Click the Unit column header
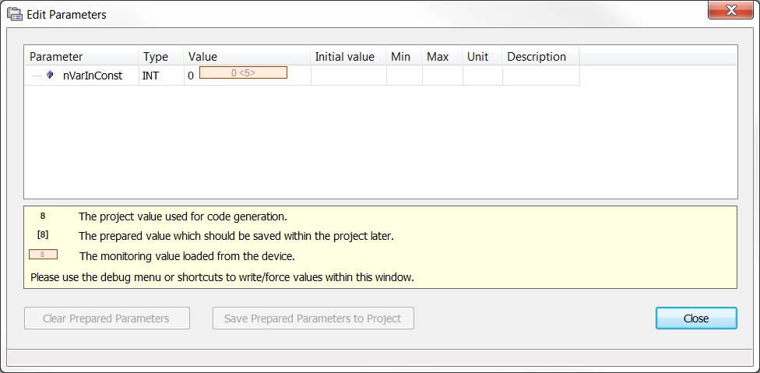This screenshot has width=760, height=373. [482, 57]
